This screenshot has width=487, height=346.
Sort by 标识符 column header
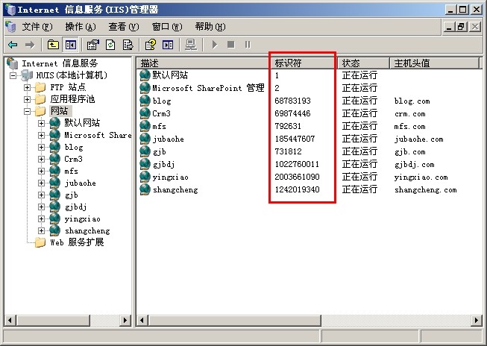click(x=304, y=63)
